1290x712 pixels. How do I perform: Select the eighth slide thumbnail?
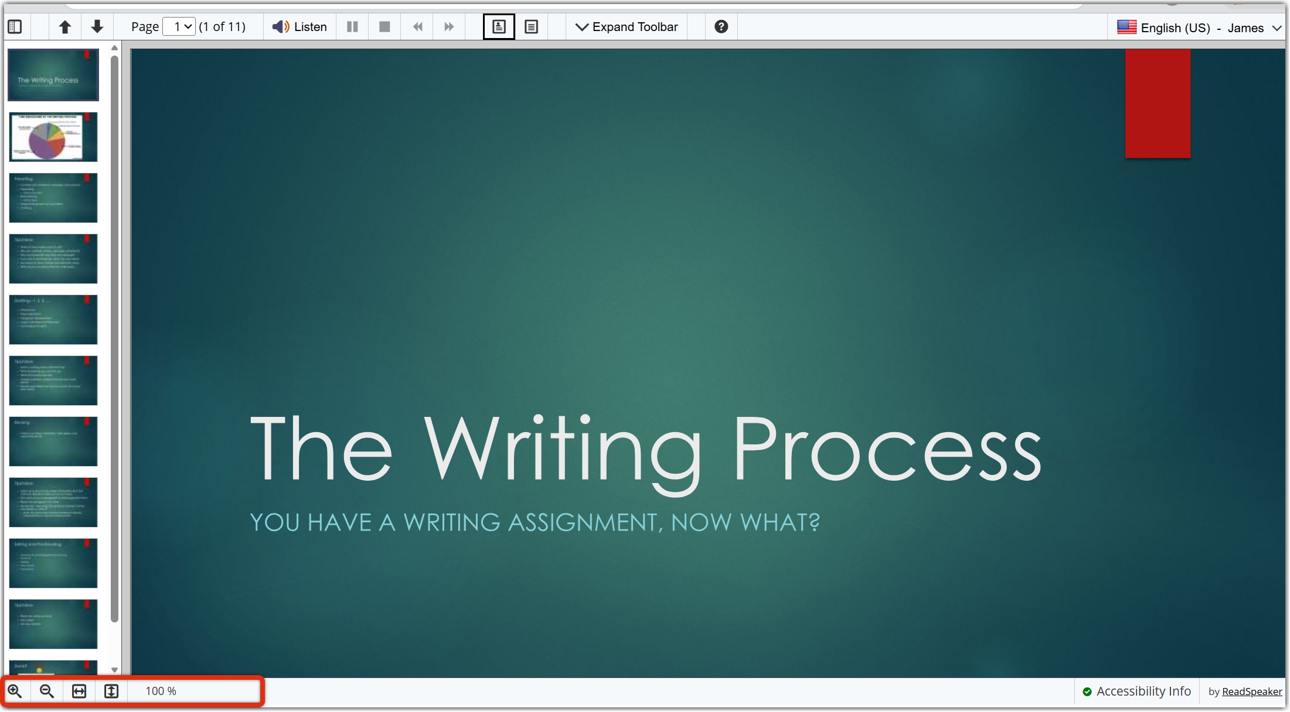coord(53,502)
